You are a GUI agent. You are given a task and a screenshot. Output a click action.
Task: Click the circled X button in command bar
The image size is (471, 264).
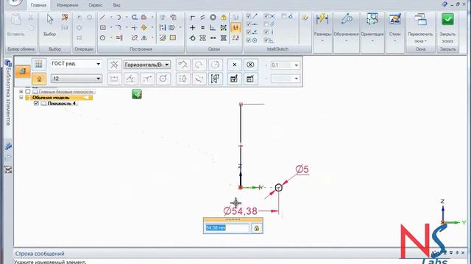coord(250,65)
